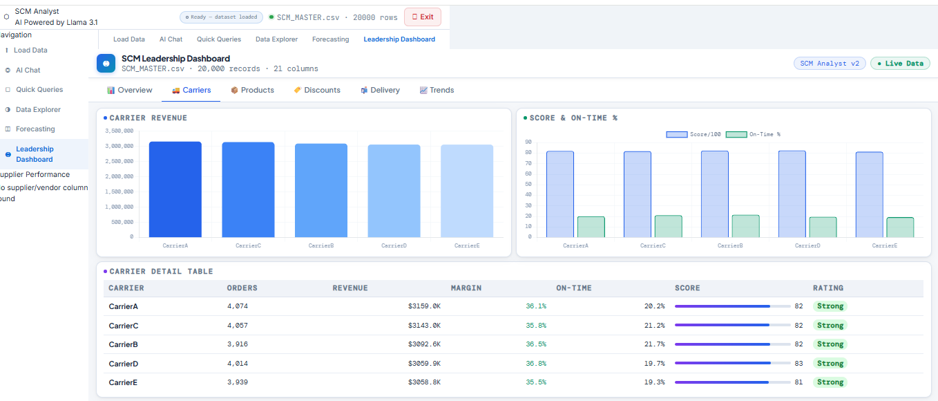This screenshot has height=401, width=938.
Task: Select the CarrierB bar in Carrier Revenue chart
Action: (320, 190)
